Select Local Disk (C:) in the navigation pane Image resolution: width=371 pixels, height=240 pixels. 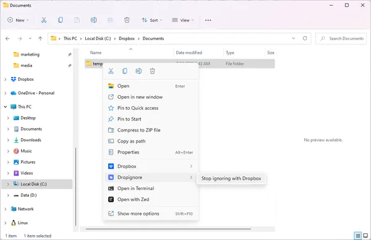[x=37, y=184]
